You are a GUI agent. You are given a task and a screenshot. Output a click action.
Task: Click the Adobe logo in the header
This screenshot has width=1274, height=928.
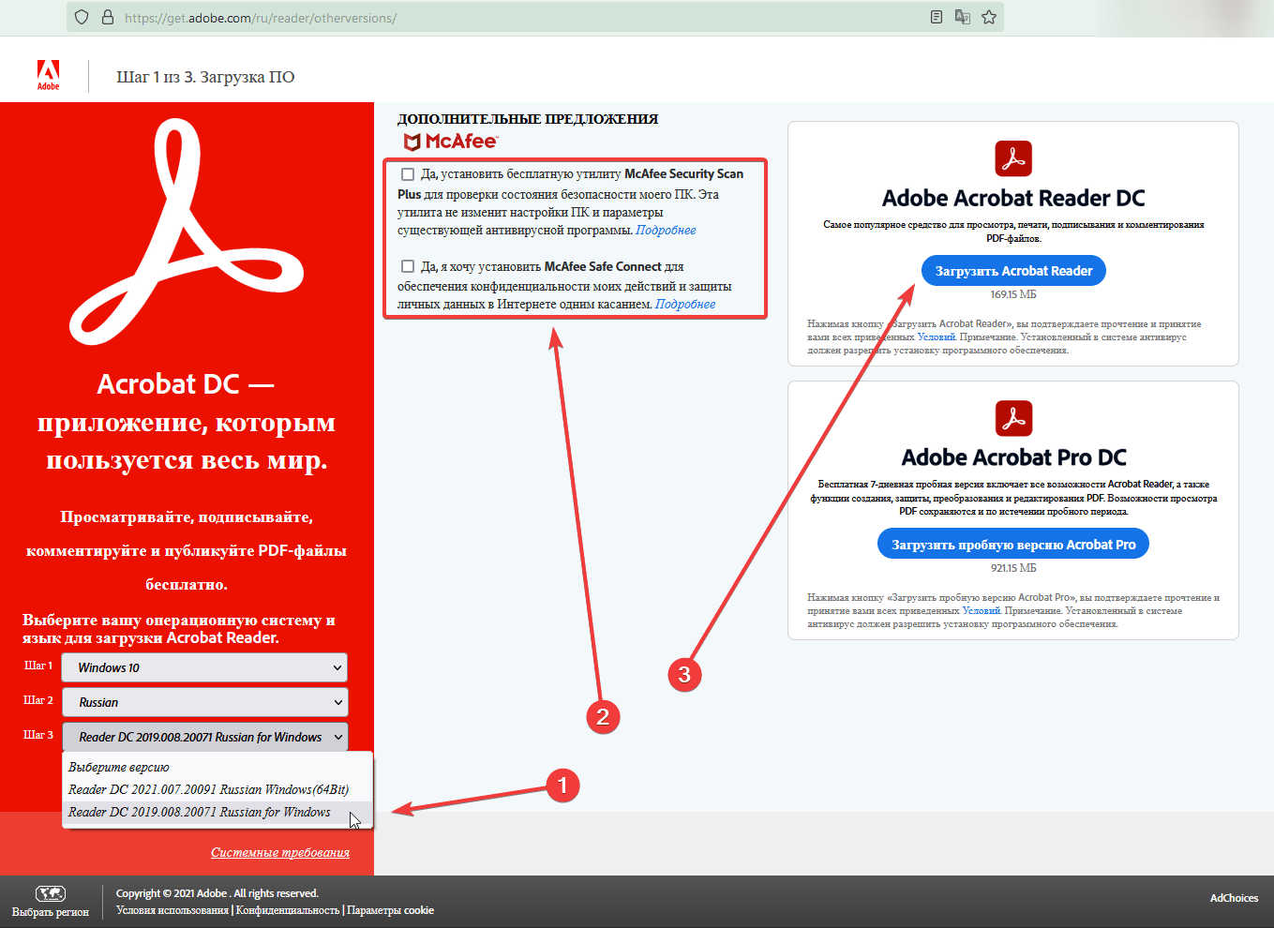tap(48, 75)
